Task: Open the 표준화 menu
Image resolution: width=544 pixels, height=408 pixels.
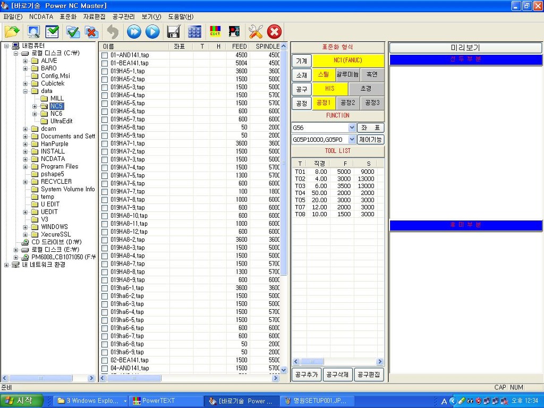Action: (68, 16)
